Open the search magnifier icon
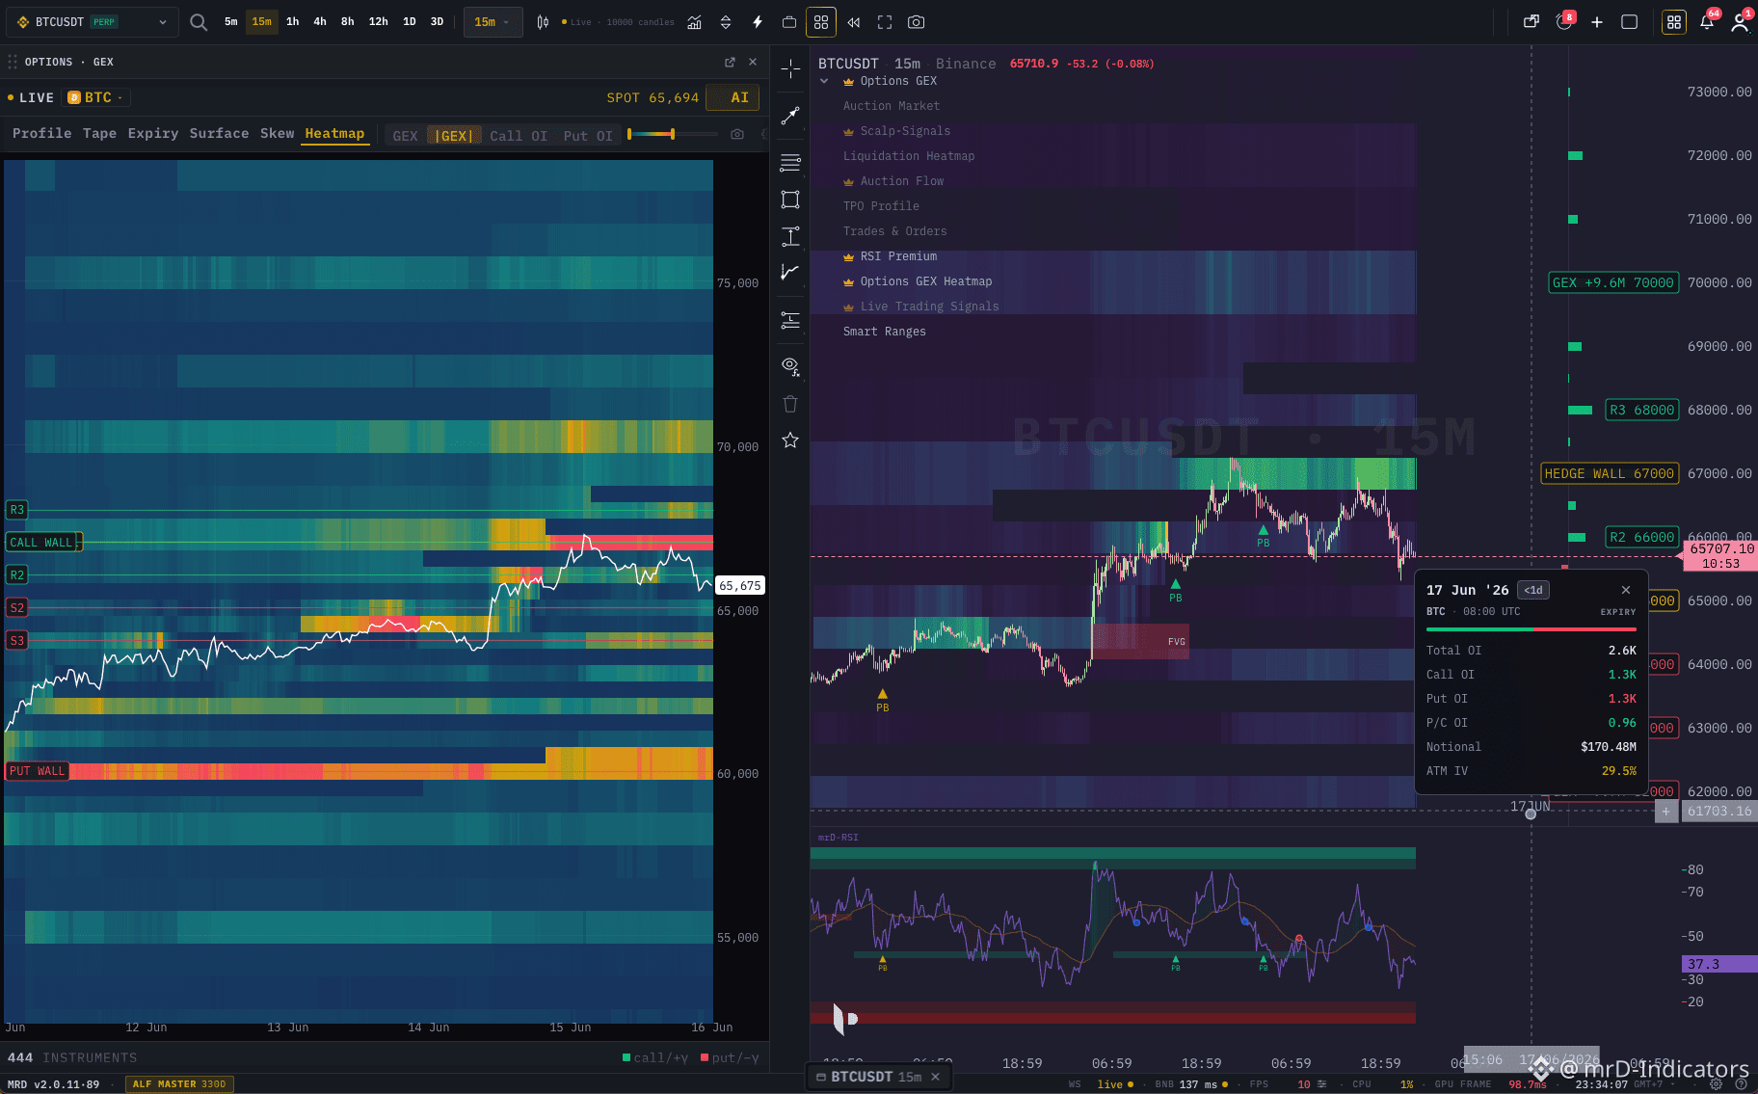The height and width of the screenshot is (1094, 1758). [199, 22]
